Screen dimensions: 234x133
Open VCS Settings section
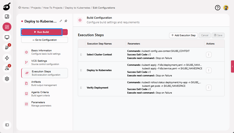pyautogui.click(x=44, y=62)
